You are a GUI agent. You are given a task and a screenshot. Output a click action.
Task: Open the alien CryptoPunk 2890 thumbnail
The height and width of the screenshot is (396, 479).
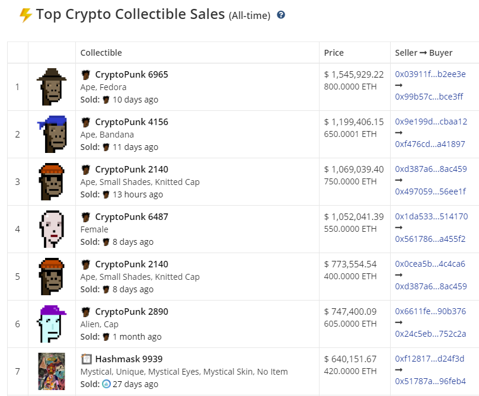click(52, 324)
